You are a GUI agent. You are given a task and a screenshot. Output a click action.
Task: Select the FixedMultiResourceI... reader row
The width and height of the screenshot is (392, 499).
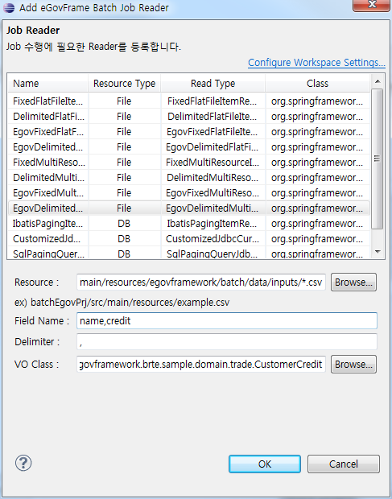[189, 163]
